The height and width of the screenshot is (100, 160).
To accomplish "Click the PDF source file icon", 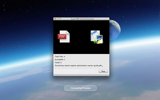I will coord(64,37).
